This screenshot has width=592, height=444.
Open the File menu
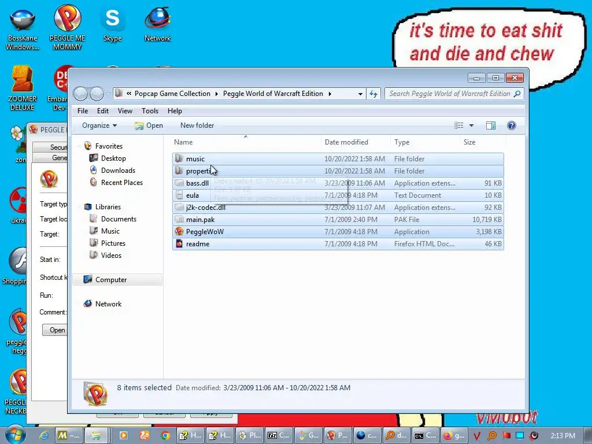click(x=82, y=110)
